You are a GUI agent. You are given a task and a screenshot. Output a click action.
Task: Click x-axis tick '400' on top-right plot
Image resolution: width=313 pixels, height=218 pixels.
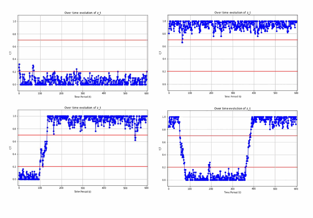coord(254,93)
